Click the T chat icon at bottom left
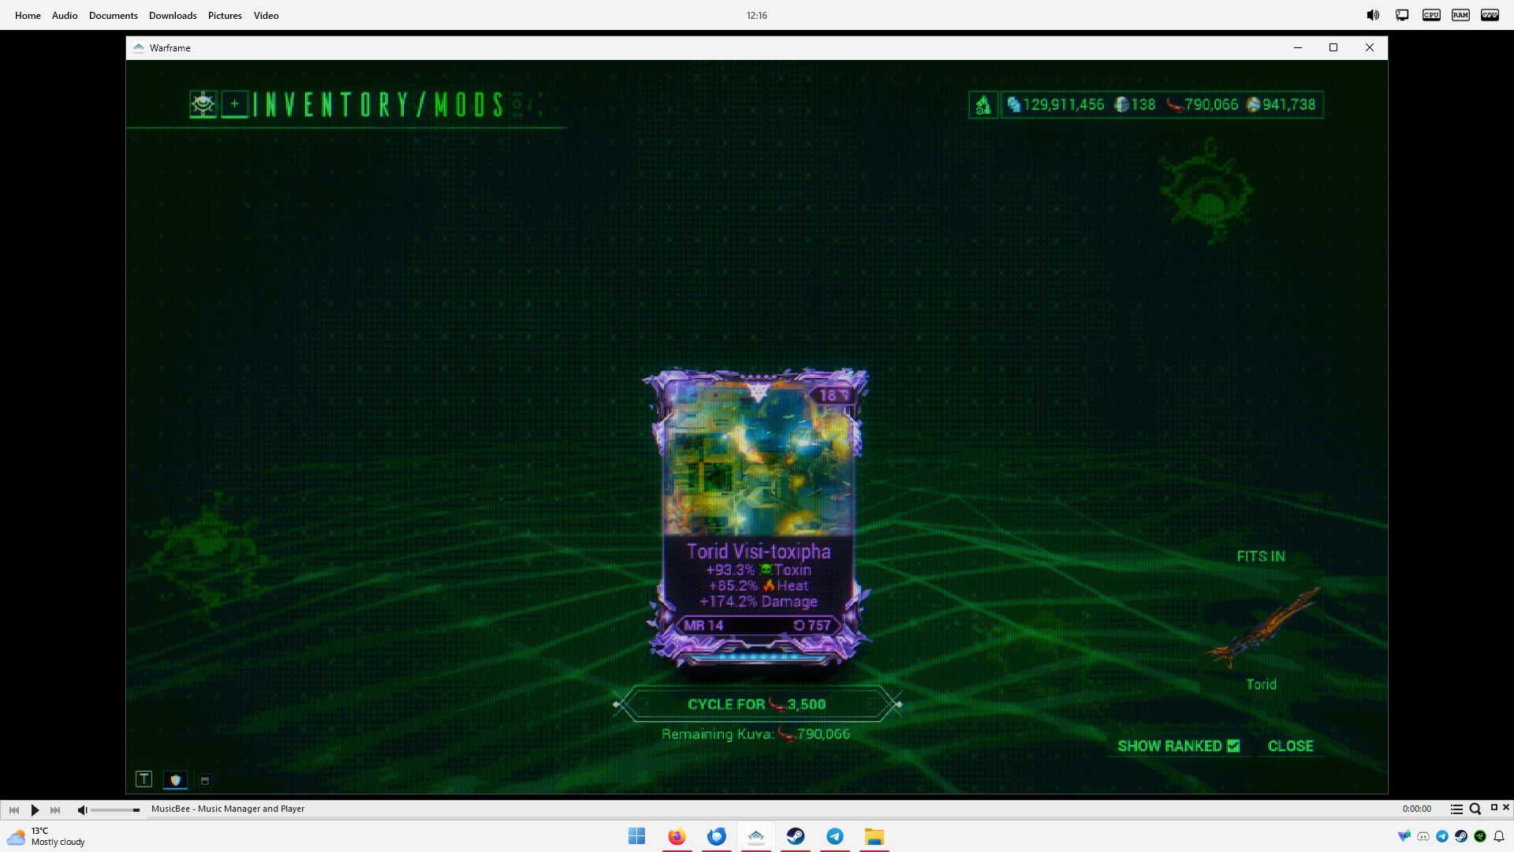The image size is (1514, 852). coord(144,779)
